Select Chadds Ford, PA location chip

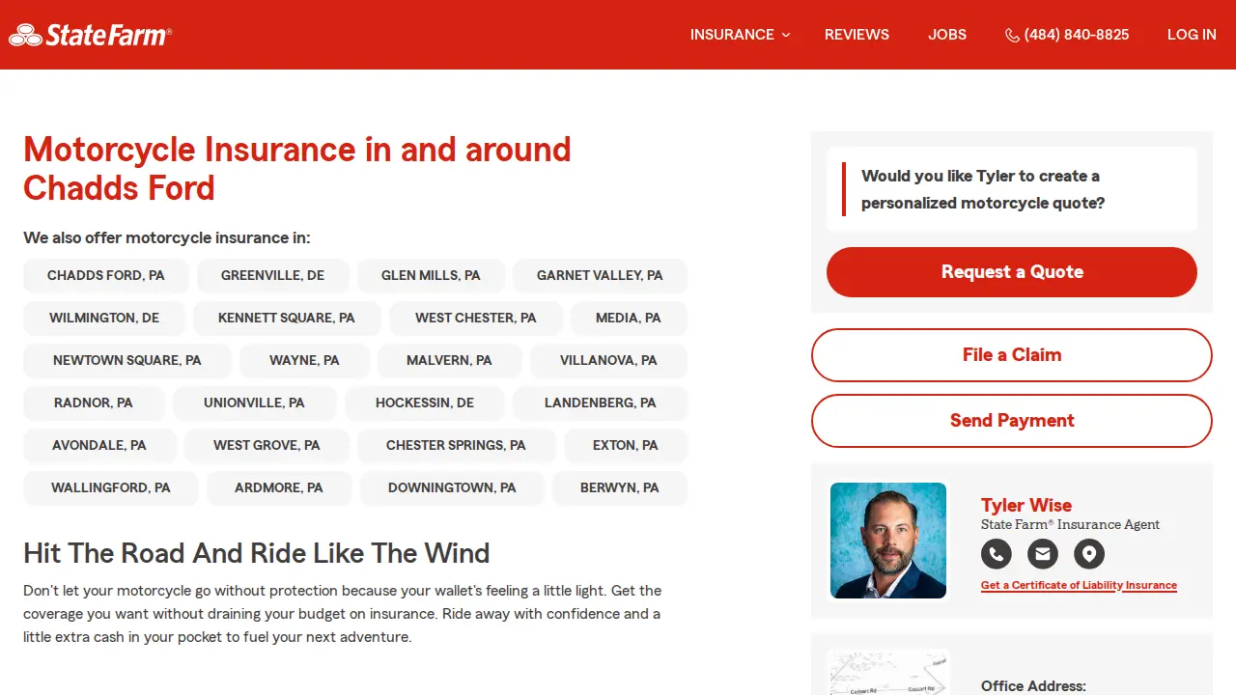click(106, 275)
